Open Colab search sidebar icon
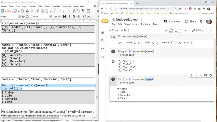Viewport: 217px width, 122px height. tap(102, 40)
